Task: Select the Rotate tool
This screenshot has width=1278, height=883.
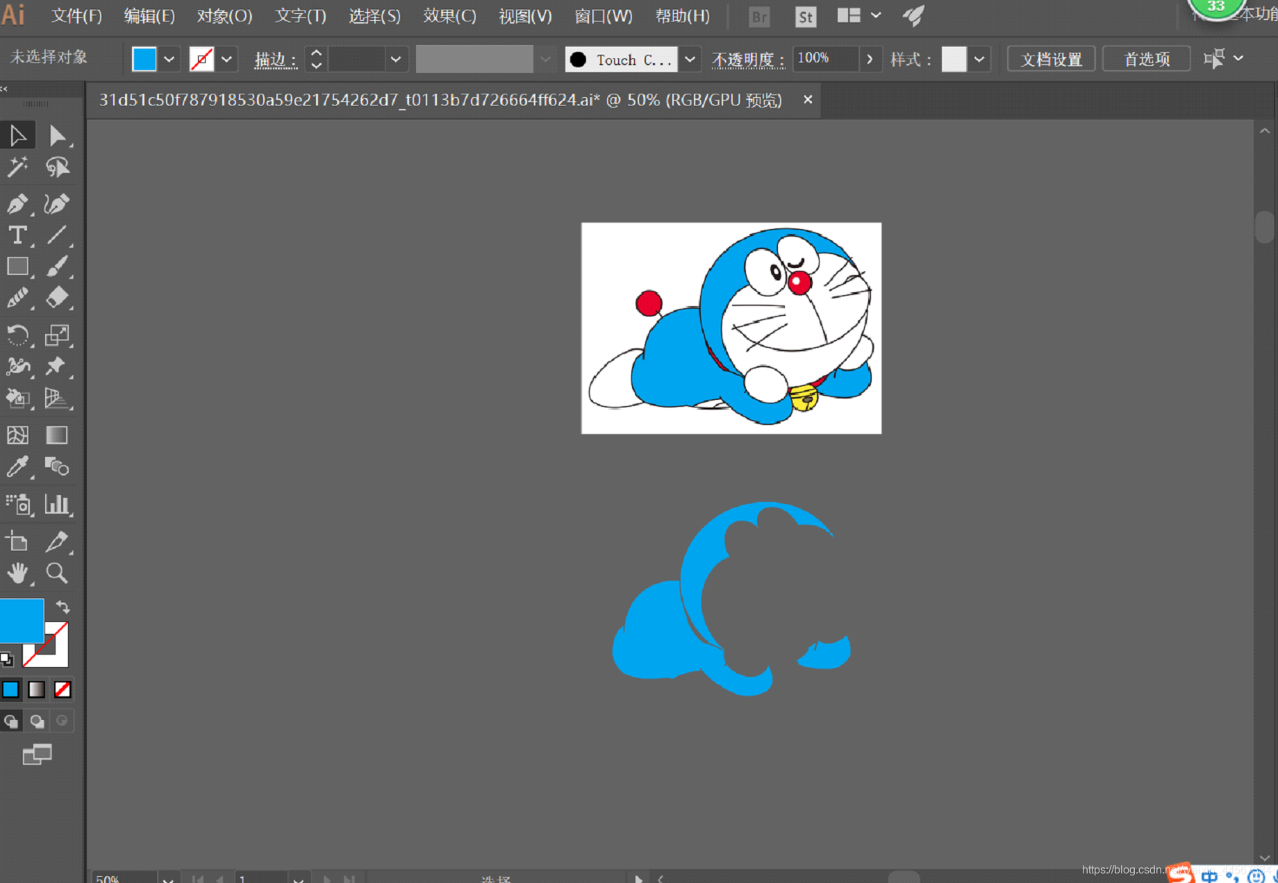Action: 18,335
